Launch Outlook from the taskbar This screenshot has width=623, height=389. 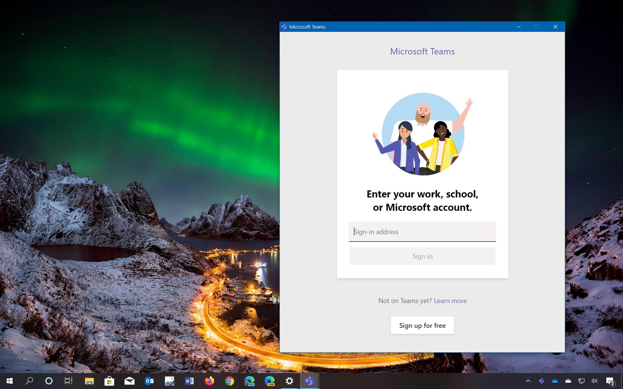[x=149, y=381]
